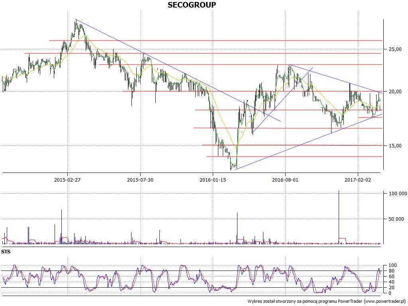The height and width of the screenshot is (306, 408).
Task: Click the 20,00 price axis label
Action: [395, 91]
